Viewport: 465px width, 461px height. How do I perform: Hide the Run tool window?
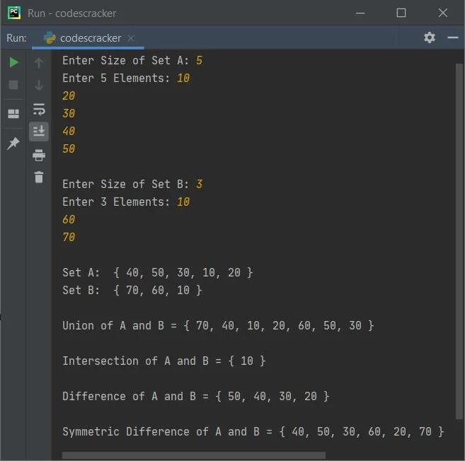tap(453, 37)
